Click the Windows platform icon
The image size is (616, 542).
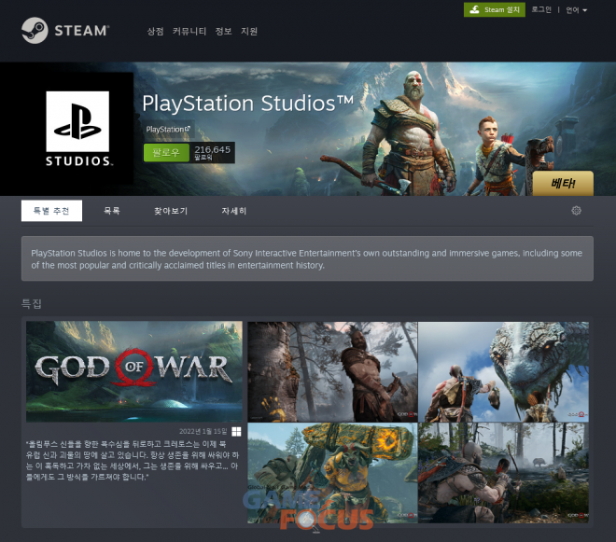tap(236, 432)
